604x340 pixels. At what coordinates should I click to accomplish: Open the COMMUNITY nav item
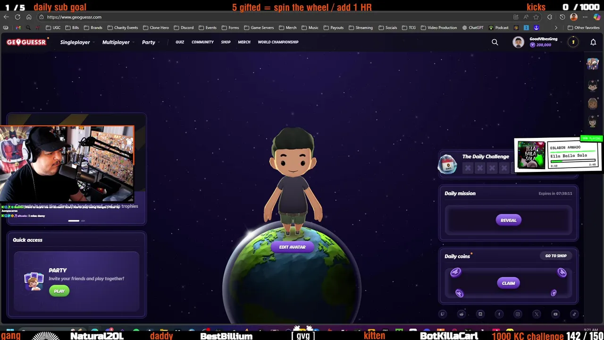pos(202,42)
